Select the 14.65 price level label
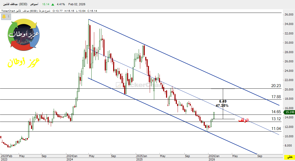The width and height of the screenshot is (295, 161). click(276, 112)
